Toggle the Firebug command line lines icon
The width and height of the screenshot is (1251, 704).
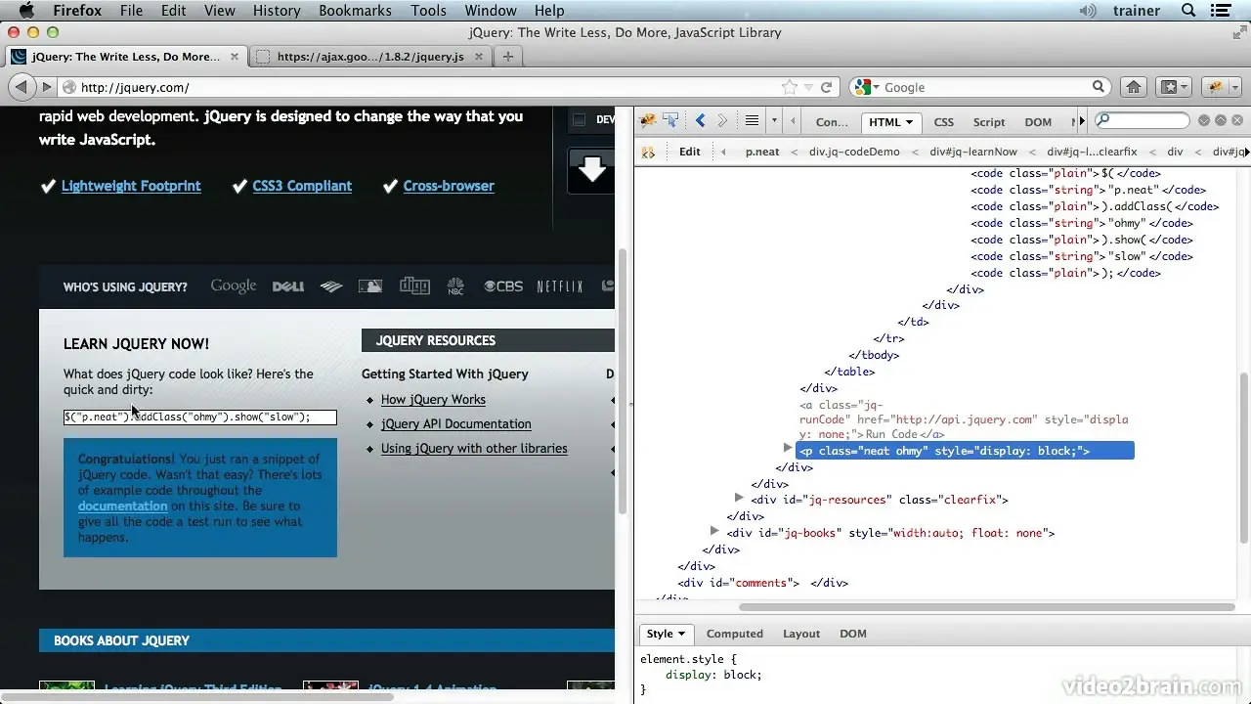tap(752, 121)
